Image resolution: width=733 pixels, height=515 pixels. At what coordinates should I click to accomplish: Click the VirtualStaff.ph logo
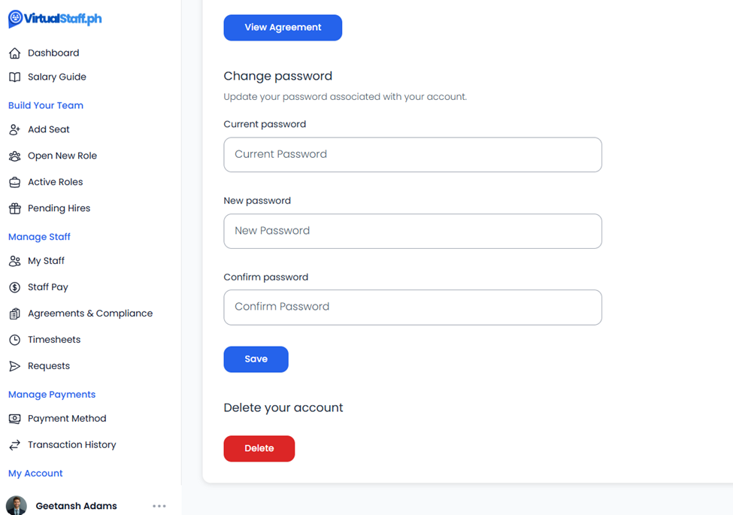click(x=55, y=19)
